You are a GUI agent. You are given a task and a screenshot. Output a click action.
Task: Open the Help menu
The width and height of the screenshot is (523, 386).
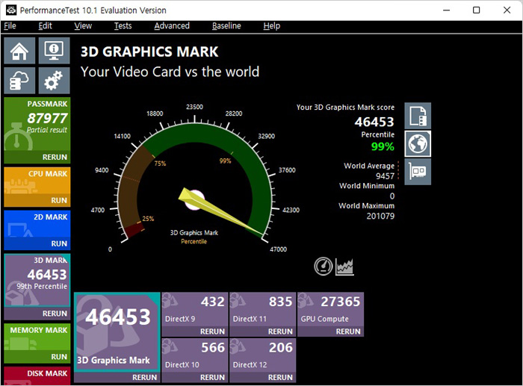[271, 26]
